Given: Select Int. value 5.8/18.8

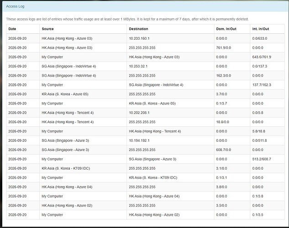Looking at the screenshot, I should coord(258,131).
